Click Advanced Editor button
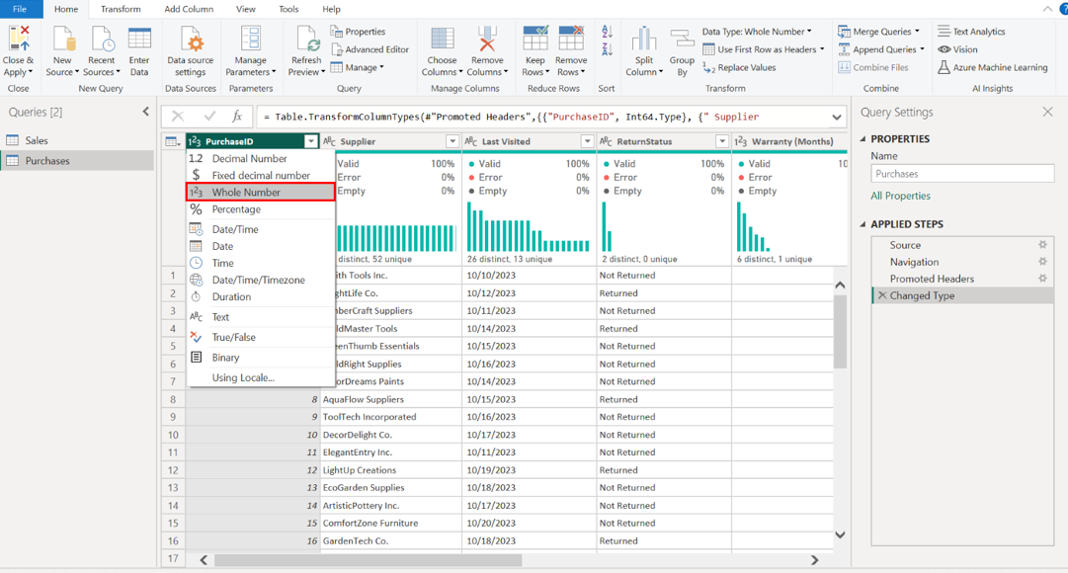Image resolution: width=1068 pixels, height=573 pixels. pos(370,49)
